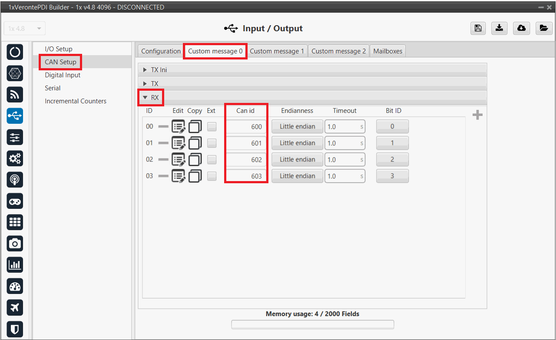
Task: Add a new RX message with plus icon
Action: [x=477, y=115]
